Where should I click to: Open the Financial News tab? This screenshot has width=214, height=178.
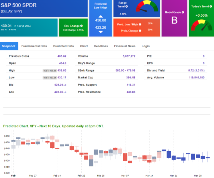click(125, 46)
